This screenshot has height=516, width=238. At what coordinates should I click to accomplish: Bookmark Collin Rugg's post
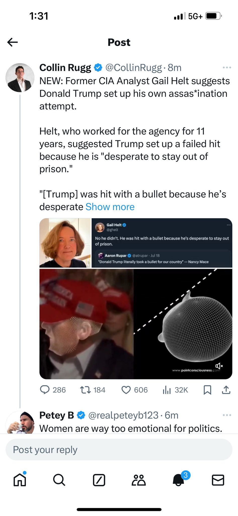(207, 390)
